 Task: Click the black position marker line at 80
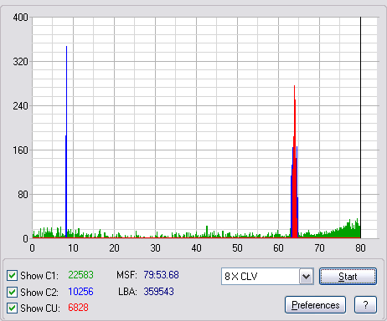(x=360, y=128)
